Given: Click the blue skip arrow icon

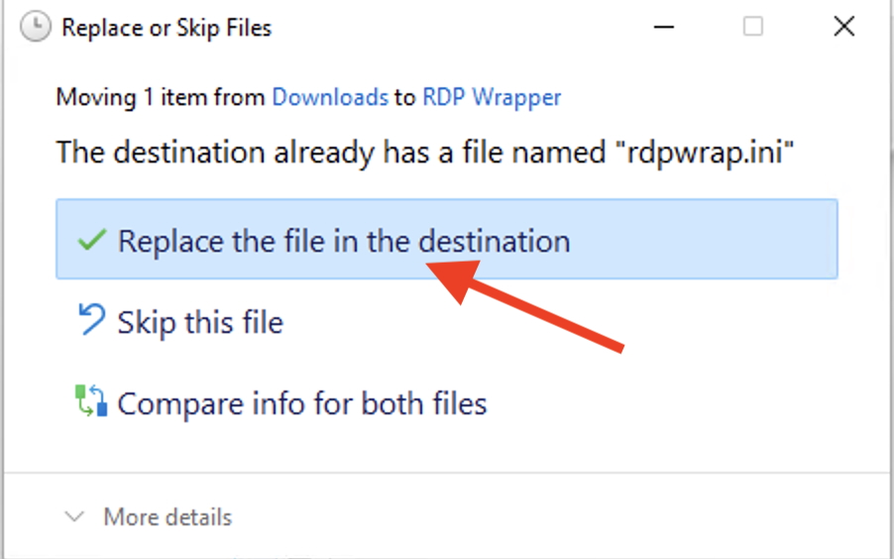Looking at the screenshot, I should (x=91, y=319).
